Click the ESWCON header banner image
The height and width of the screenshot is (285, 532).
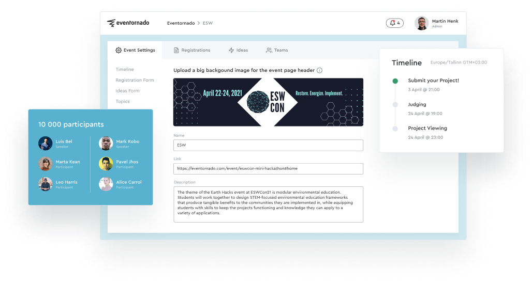(x=268, y=102)
